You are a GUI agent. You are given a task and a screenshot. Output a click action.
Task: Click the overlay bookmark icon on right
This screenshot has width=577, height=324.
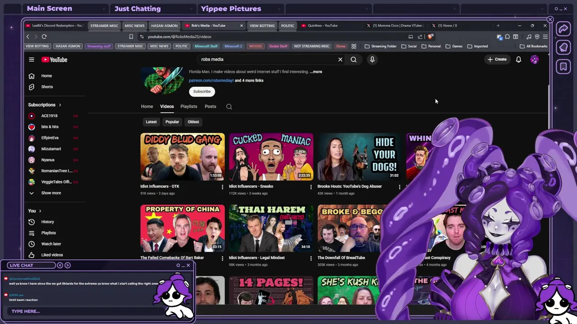(x=563, y=67)
